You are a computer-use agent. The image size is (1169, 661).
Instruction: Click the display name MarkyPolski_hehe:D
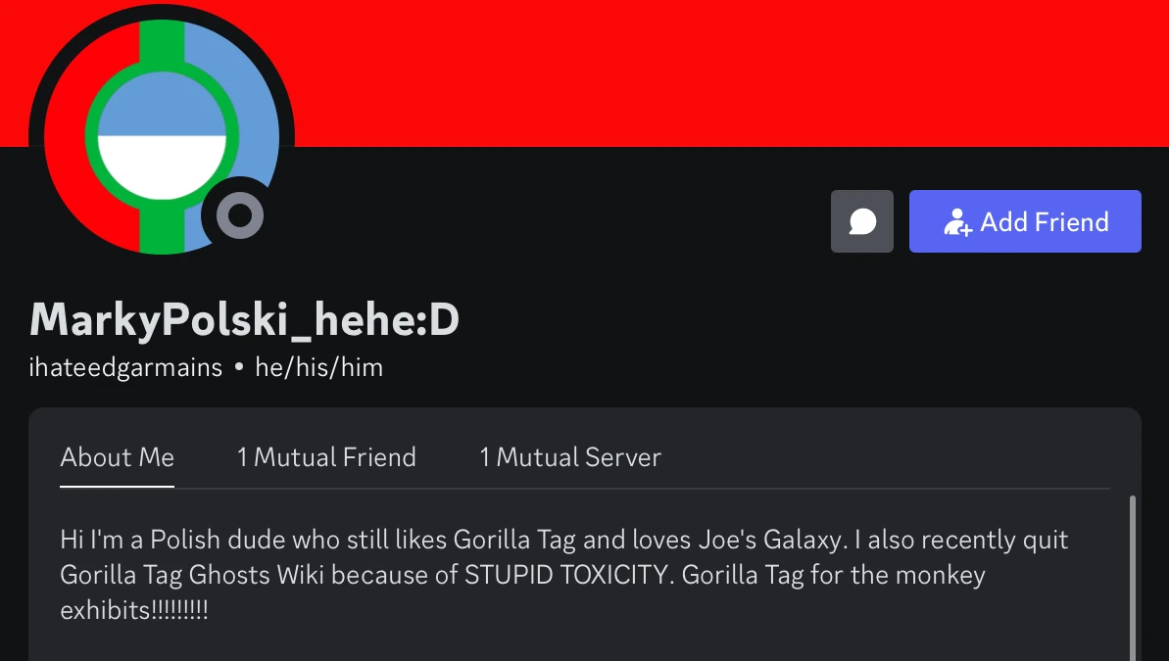click(244, 319)
